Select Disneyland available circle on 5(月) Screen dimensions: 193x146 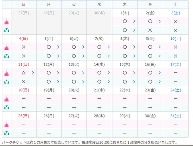coord(49,47)
